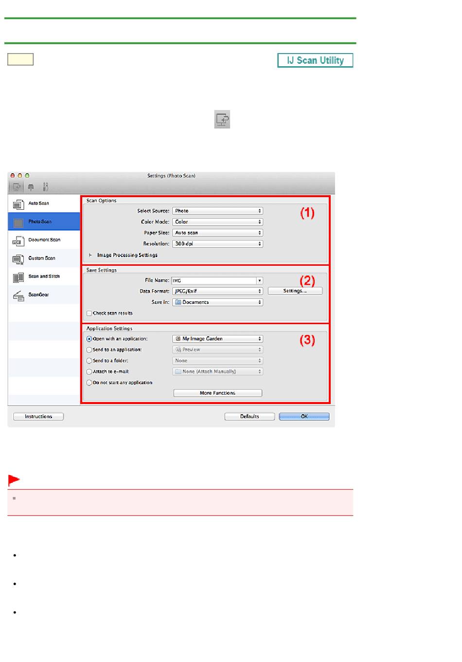Click the Defaults button
Viewport: 462px width, 662px height.
(x=249, y=417)
